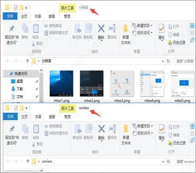Open 文件 menu in 分辨率 window

(10, 16)
